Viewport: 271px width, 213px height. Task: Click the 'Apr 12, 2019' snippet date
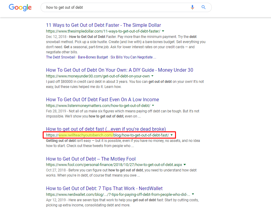[x=56, y=200]
